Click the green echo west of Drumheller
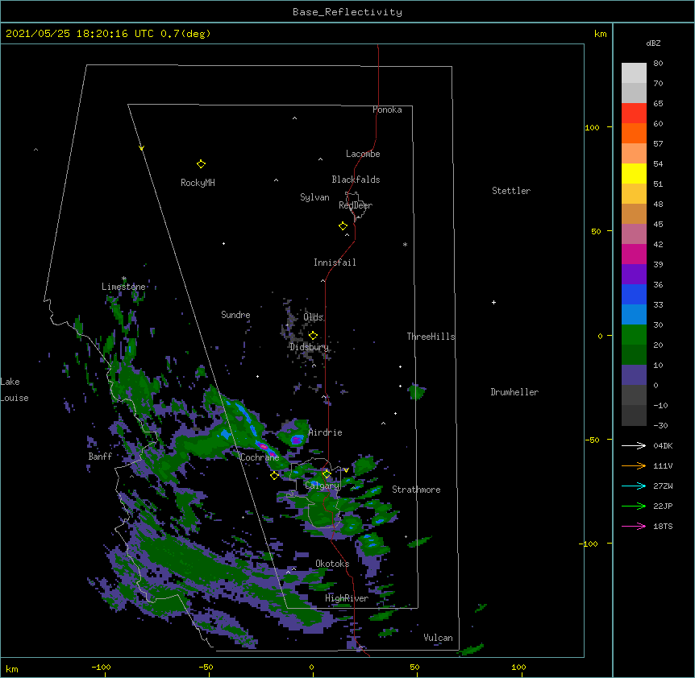 (x=416, y=391)
